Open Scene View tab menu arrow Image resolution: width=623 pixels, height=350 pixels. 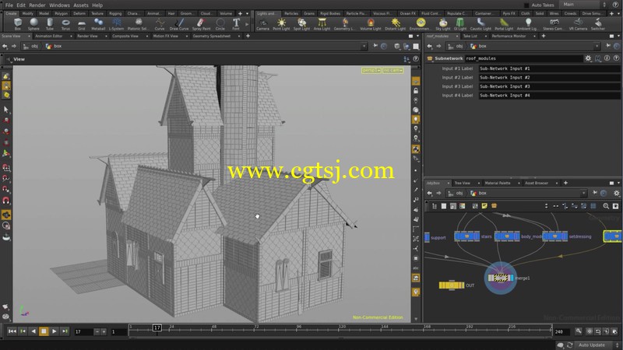point(29,36)
